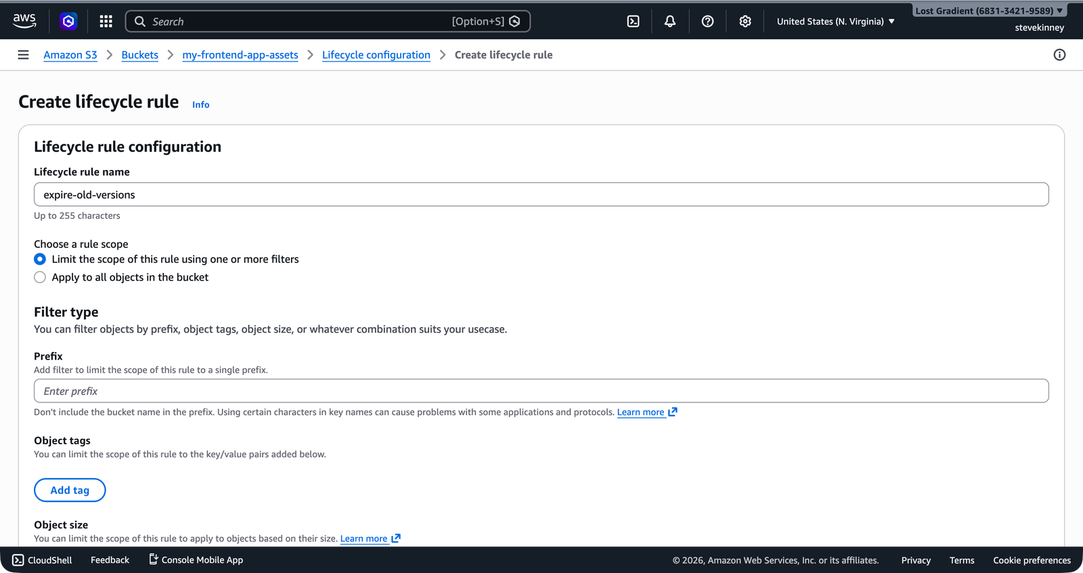Click the Object tags heading
1083x573 pixels.
62,440
